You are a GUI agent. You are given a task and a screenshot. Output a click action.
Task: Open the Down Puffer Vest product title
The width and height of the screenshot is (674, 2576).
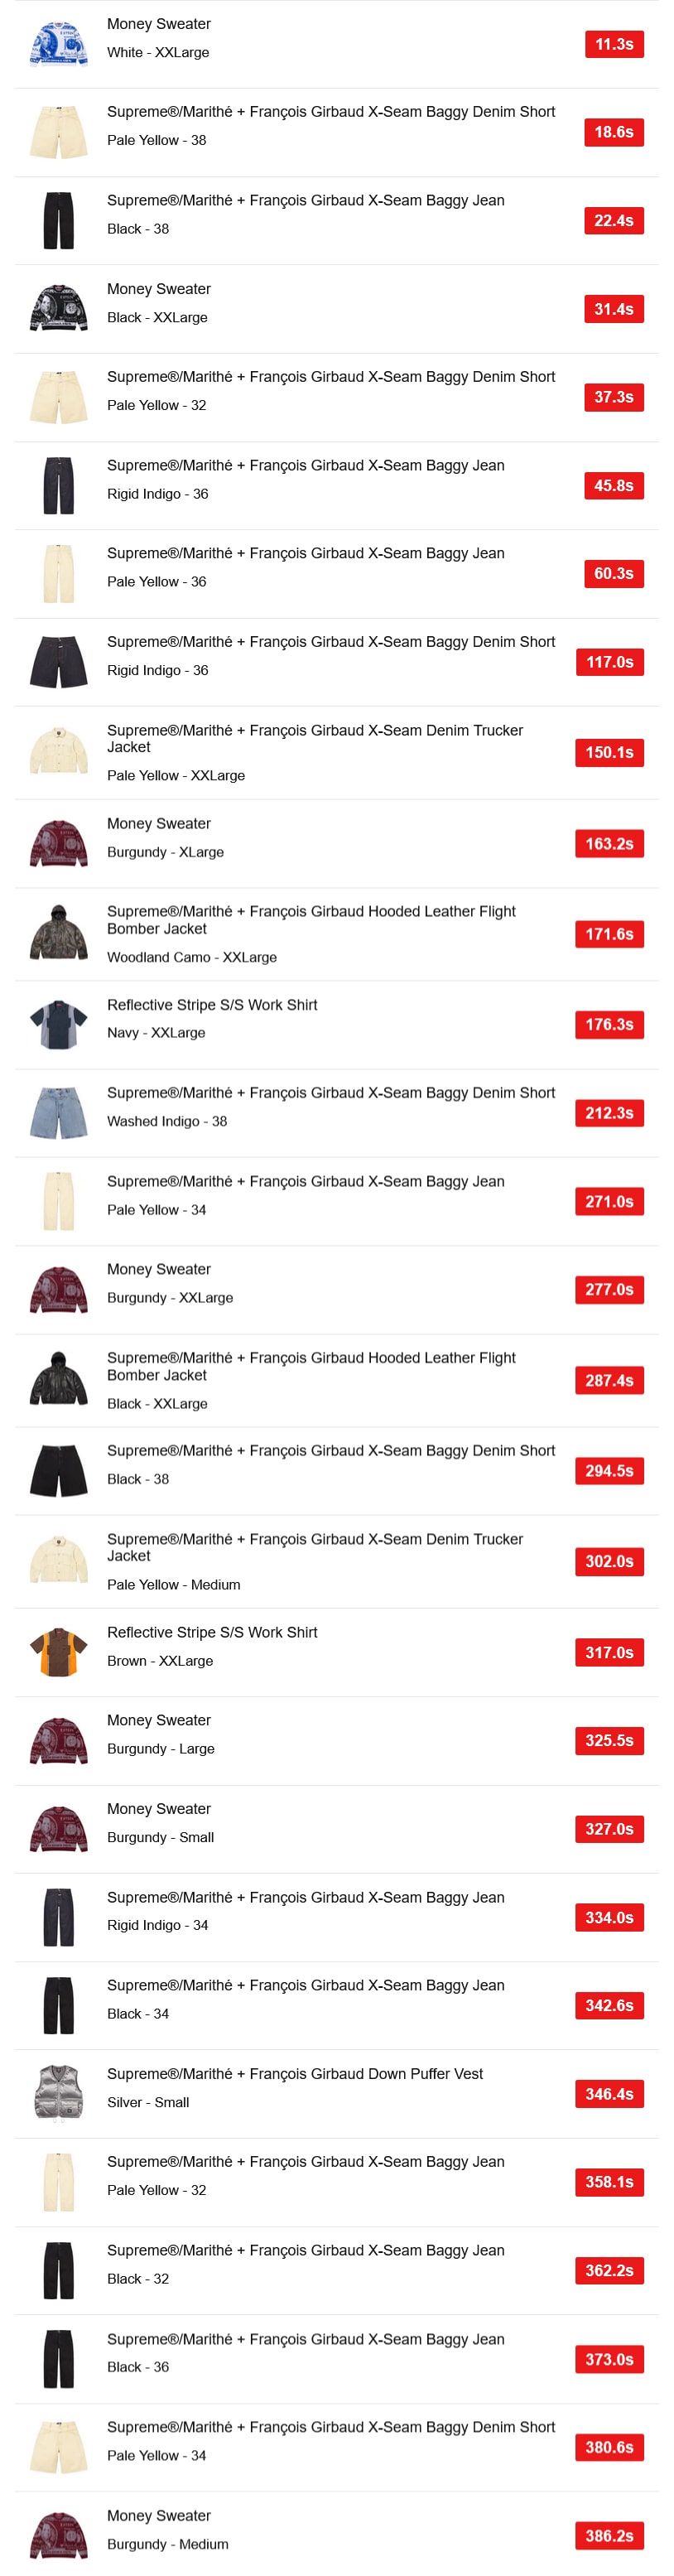tap(294, 2073)
